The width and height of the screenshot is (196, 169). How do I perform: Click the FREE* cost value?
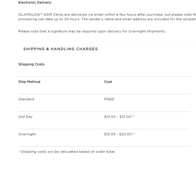coord(109,99)
